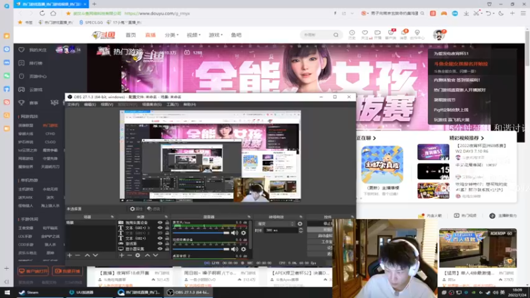Toggle night mode moon icon in browser toolbar

point(501,13)
